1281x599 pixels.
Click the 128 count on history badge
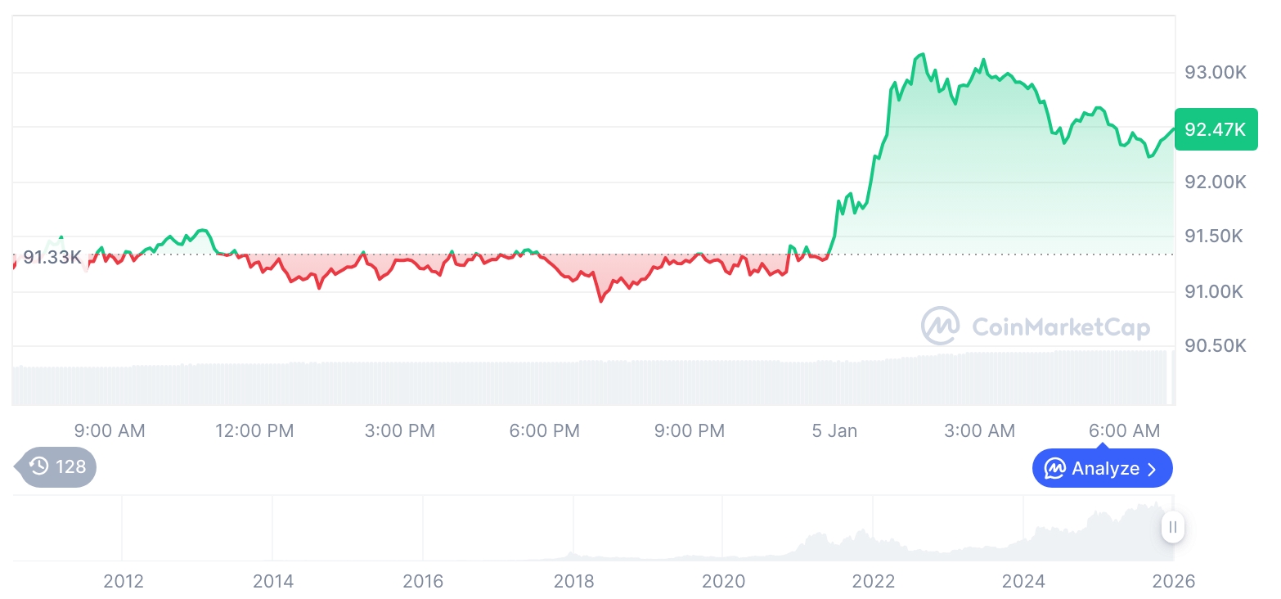tap(70, 466)
